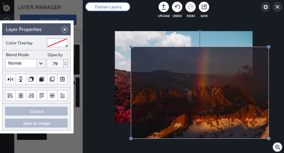Click the rotation handle above the layer
The height and width of the screenshot is (153, 284).
200,32
